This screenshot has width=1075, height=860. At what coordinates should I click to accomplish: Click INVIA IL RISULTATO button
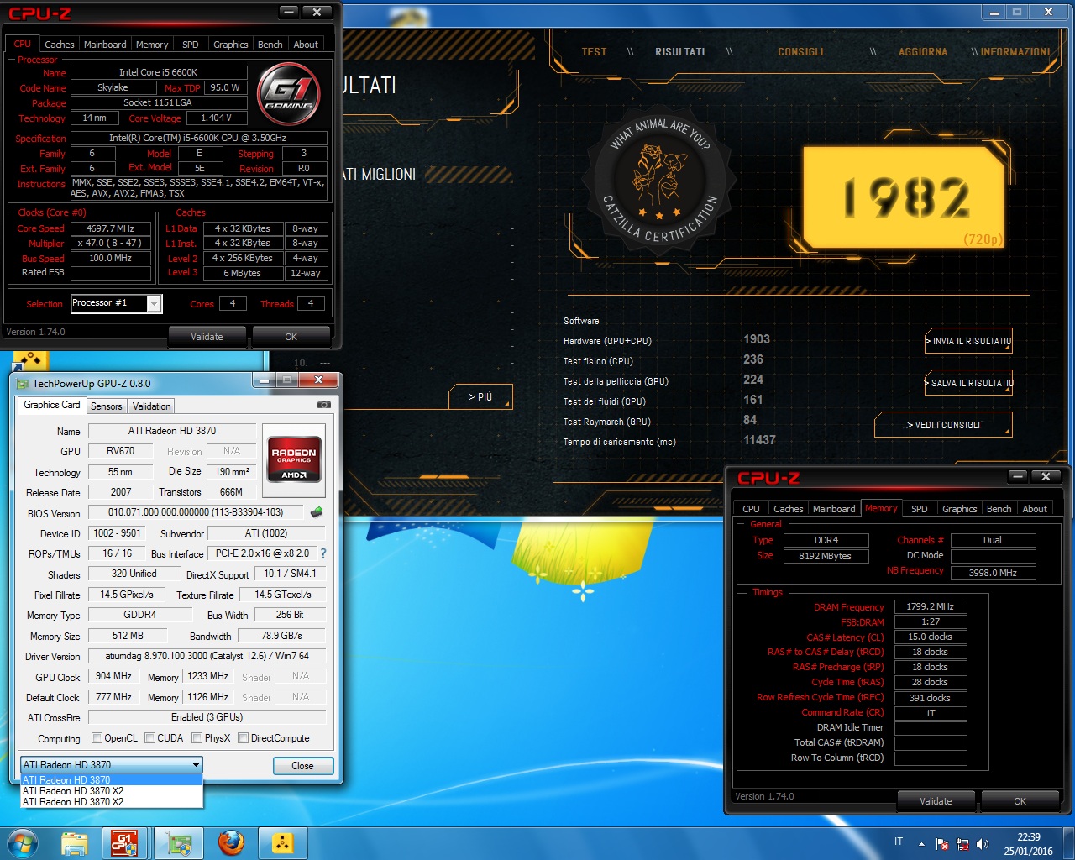point(968,341)
